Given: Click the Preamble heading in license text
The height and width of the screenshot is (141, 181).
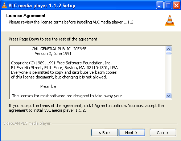Looking at the screenshot, I should click(48, 86).
